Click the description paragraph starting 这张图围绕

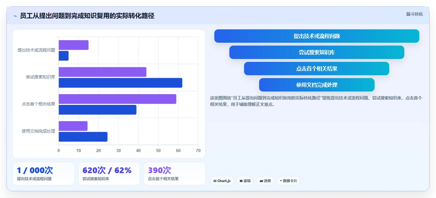316,101
